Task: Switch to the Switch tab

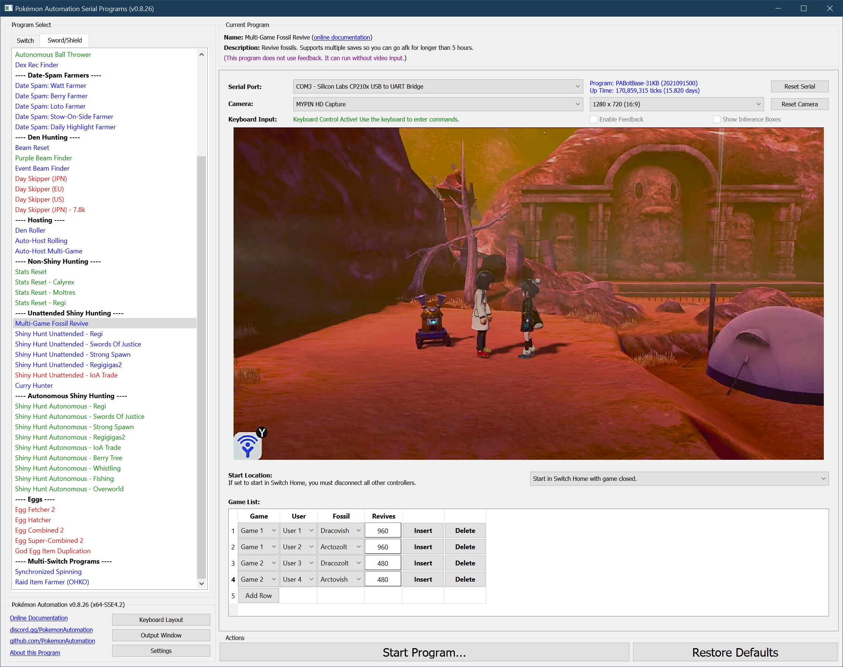Action: [x=25, y=41]
